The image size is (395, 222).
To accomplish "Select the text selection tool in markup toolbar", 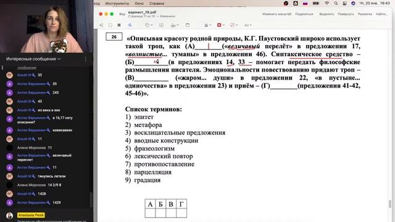I will (101, 25).
